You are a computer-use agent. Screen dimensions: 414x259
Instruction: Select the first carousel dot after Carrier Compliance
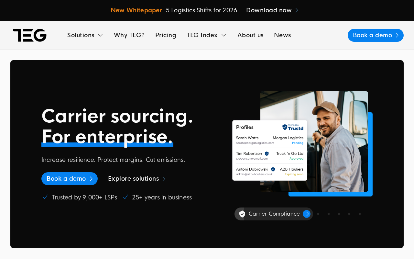[318, 214]
